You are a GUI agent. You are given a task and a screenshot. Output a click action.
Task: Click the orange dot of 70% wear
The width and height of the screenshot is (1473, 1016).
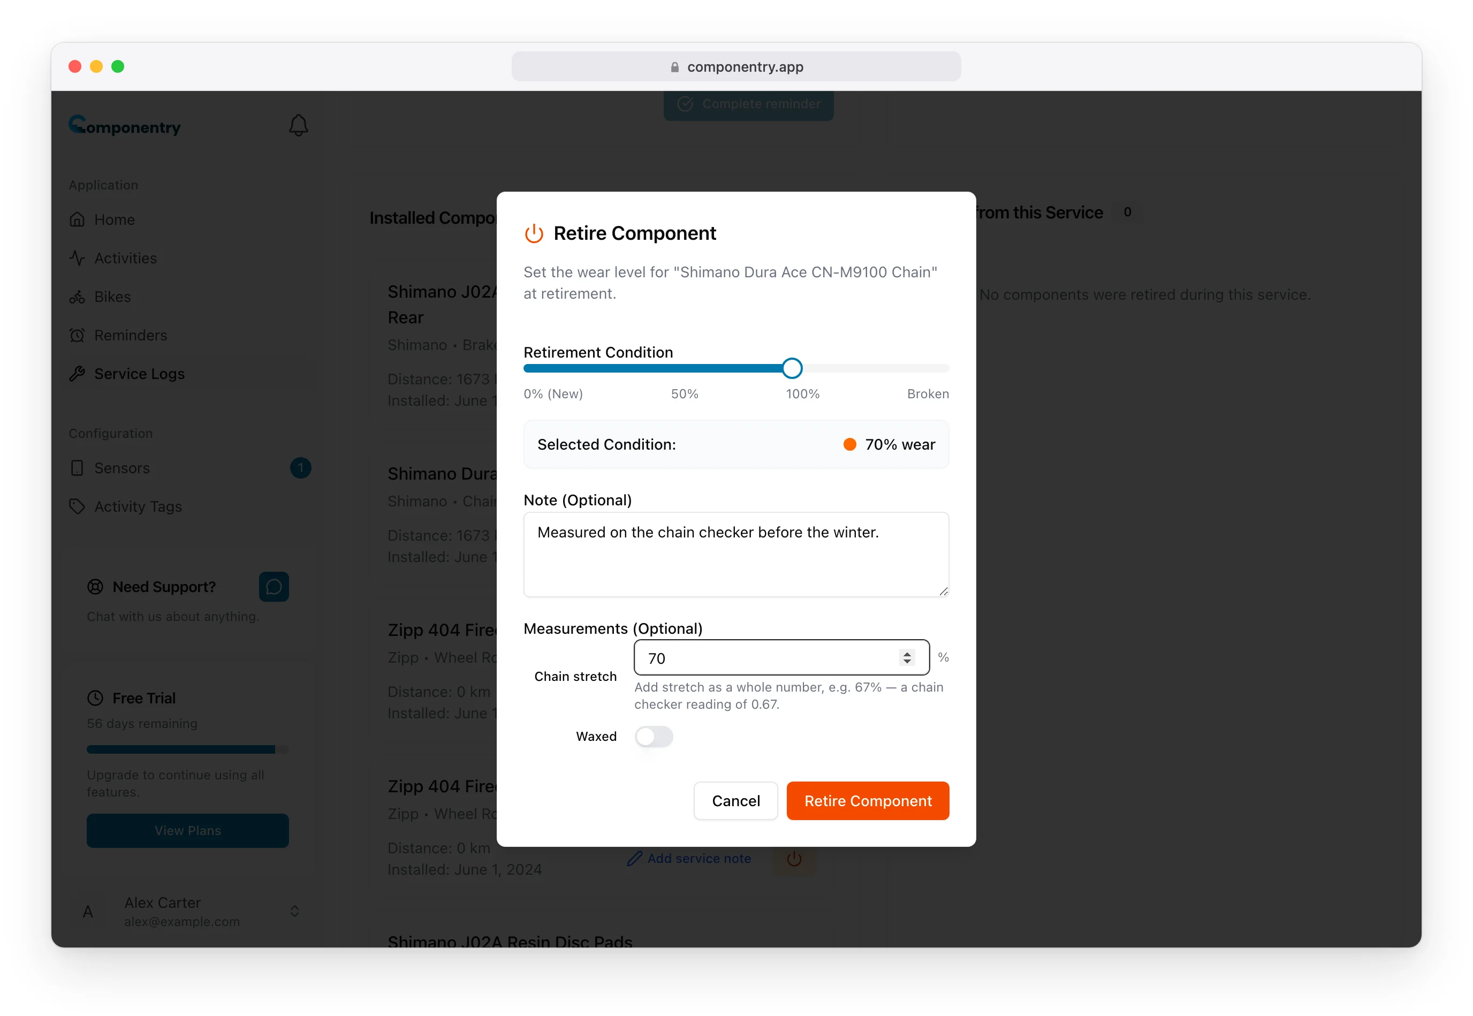coord(849,444)
